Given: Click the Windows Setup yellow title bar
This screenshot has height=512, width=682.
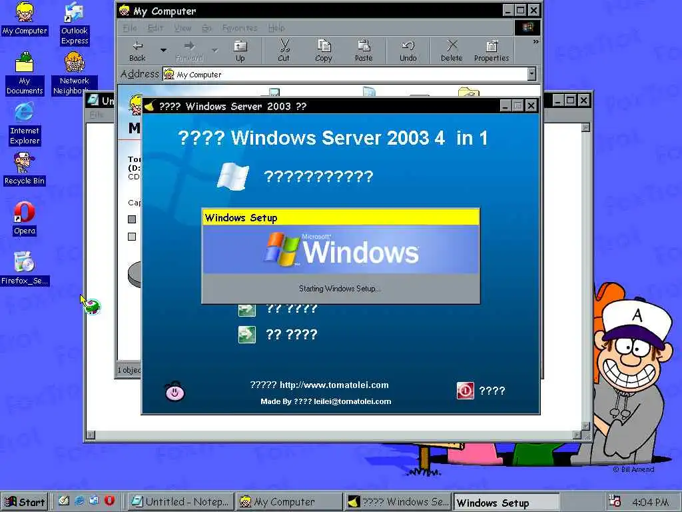Looking at the screenshot, I should coord(341,217).
